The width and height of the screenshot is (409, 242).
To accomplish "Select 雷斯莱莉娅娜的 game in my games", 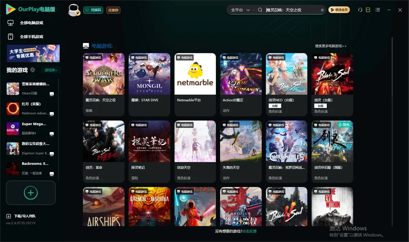I will (x=31, y=89).
